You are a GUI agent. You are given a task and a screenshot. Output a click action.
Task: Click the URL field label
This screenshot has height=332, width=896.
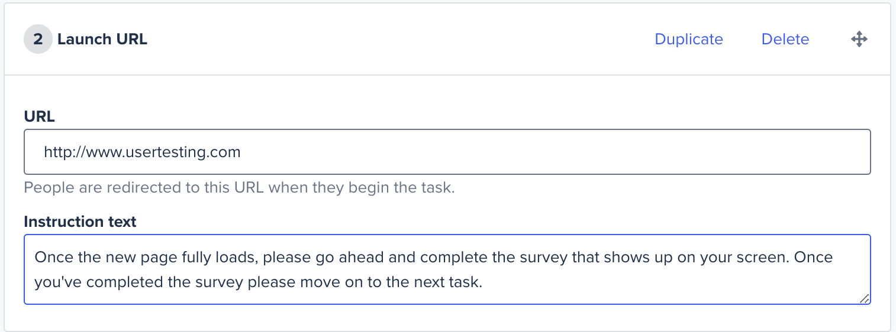[x=39, y=117]
